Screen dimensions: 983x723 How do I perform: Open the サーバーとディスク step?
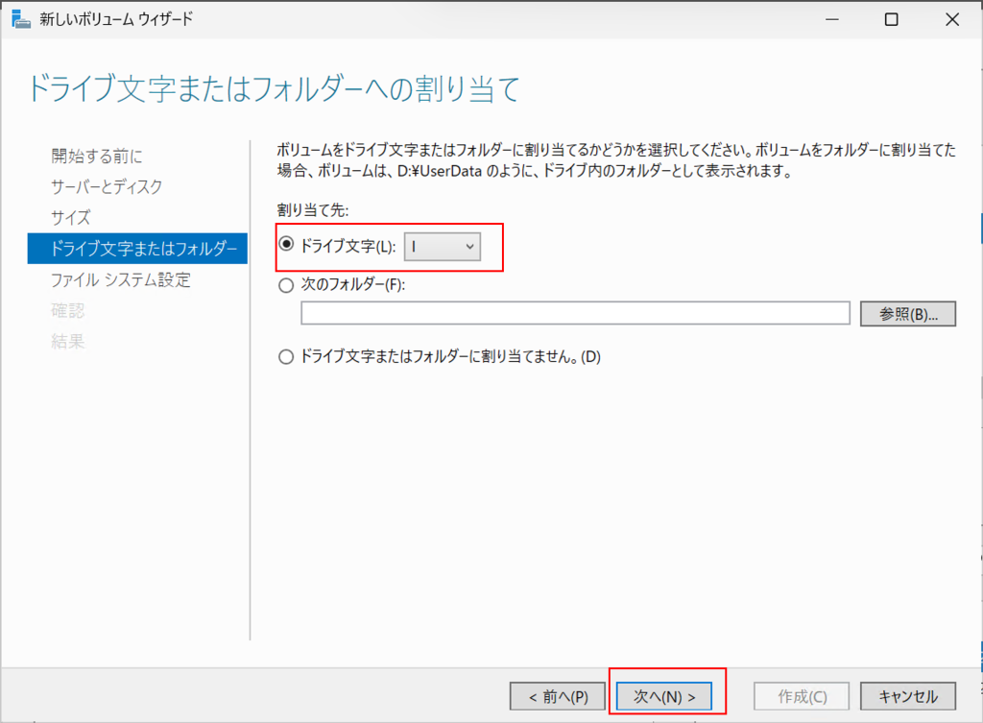click(x=107, y=186)
